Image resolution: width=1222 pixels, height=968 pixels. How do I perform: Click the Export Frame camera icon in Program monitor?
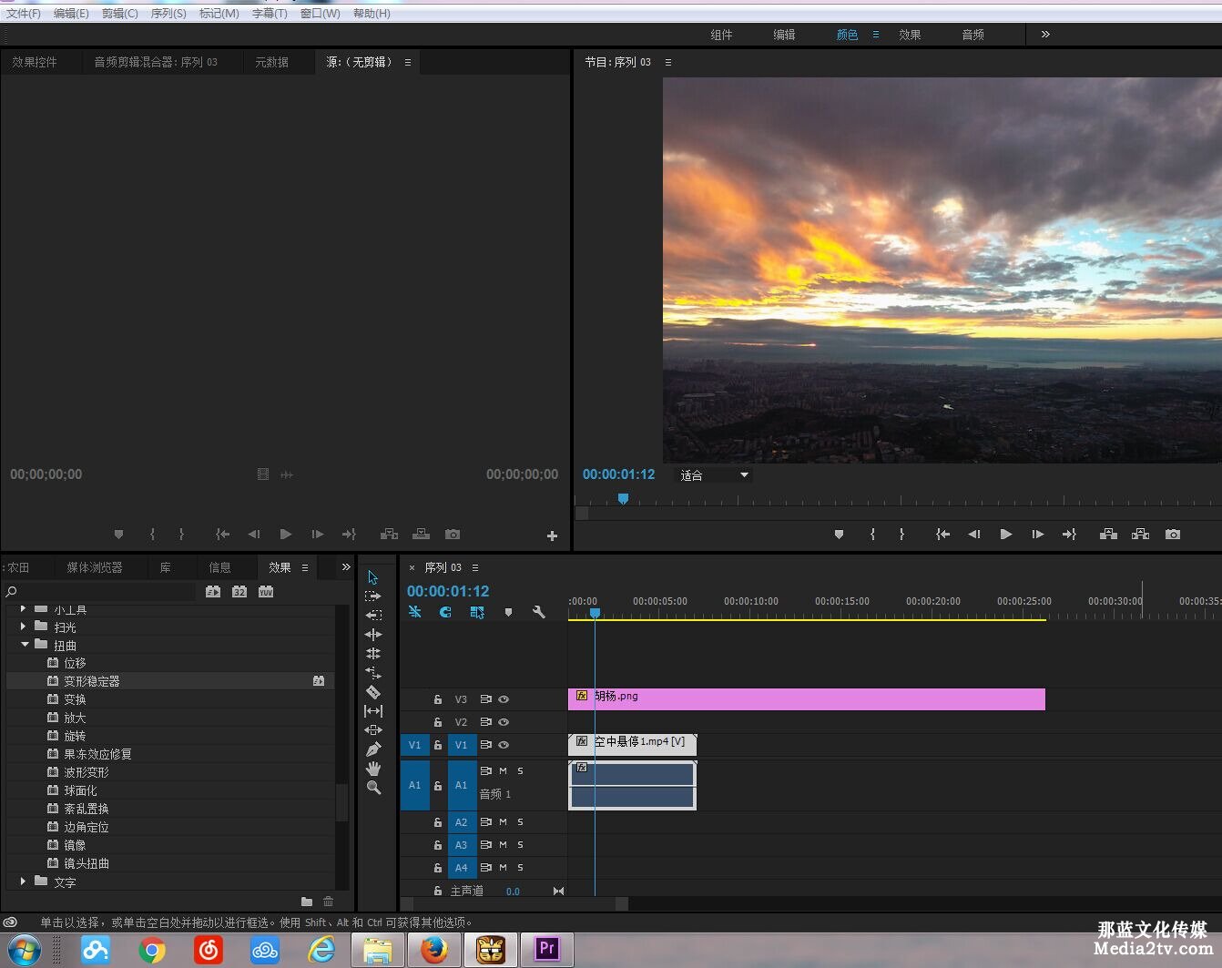(x=1173, y=535)
